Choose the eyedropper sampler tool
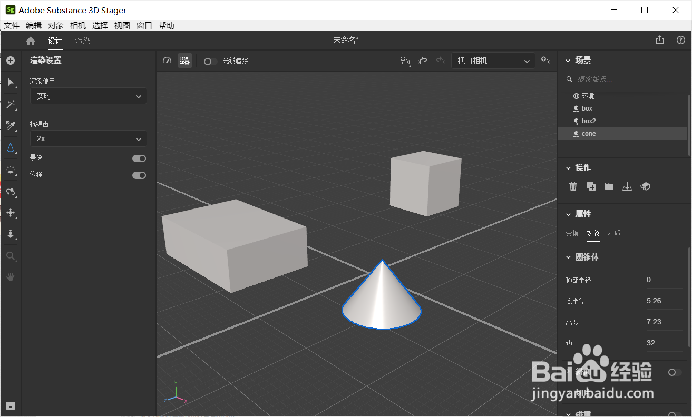The width and height of the screenshot is (692, 417). [10, 125]
